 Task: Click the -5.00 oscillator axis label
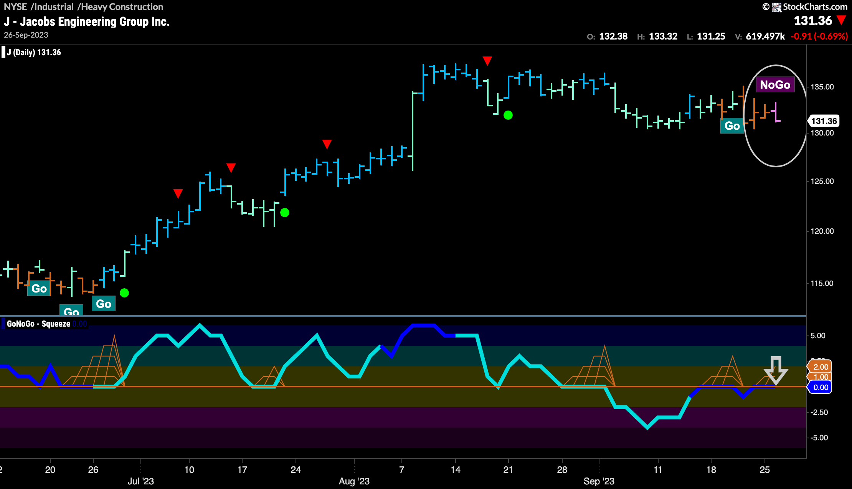point(819,438)
